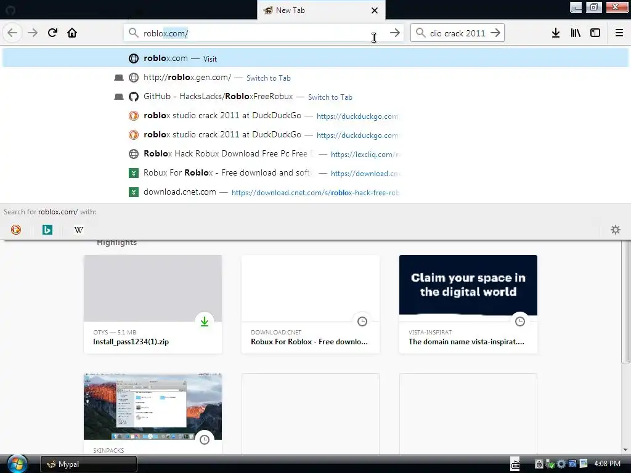The image size is (631, 473).
Task: Open search settings gear icon
Action: click(x=616, y=230)
